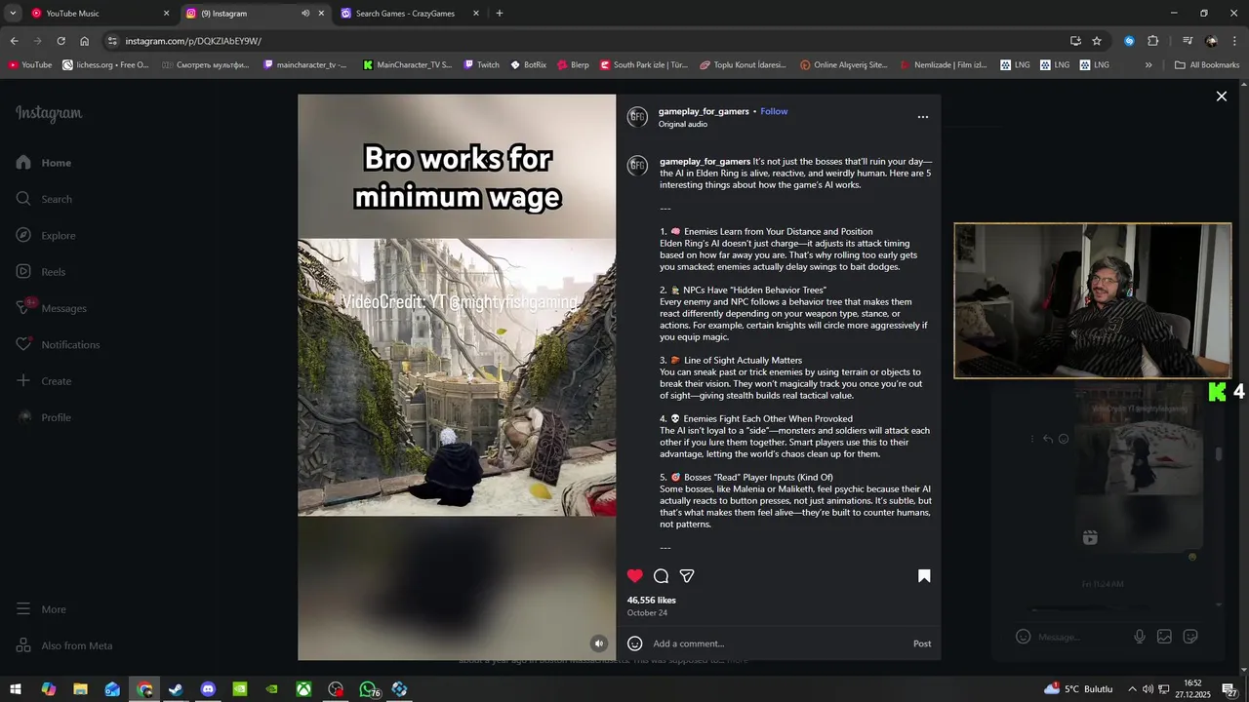Open Notifications in the Instagram sidebar

click(x=58, y=344)
